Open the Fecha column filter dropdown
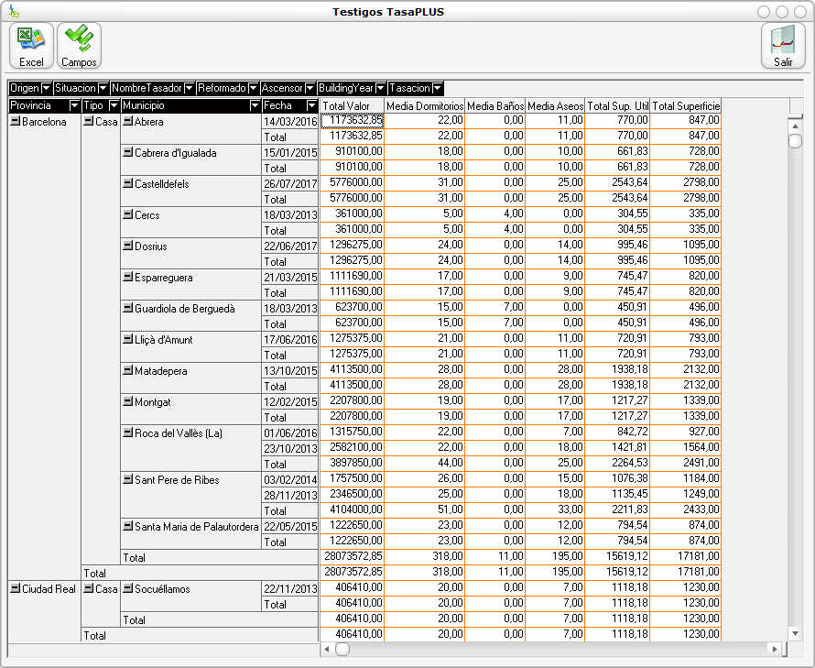815x668 pixels. click(x=311, y=106)
